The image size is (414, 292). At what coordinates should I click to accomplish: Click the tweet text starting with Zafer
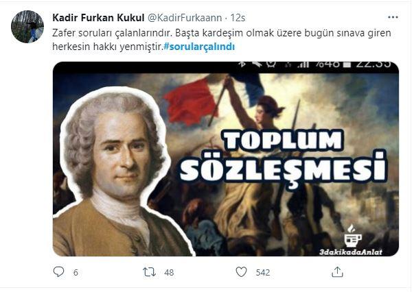222,40
